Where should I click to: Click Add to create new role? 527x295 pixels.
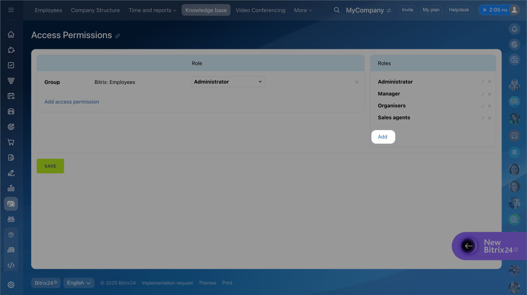coord(382,137)
